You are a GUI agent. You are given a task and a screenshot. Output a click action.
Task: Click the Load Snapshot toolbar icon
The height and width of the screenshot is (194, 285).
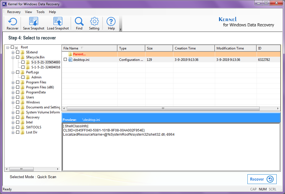tap(58, 22)
